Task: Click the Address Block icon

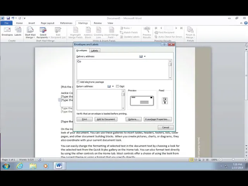Action: (88, 33)
